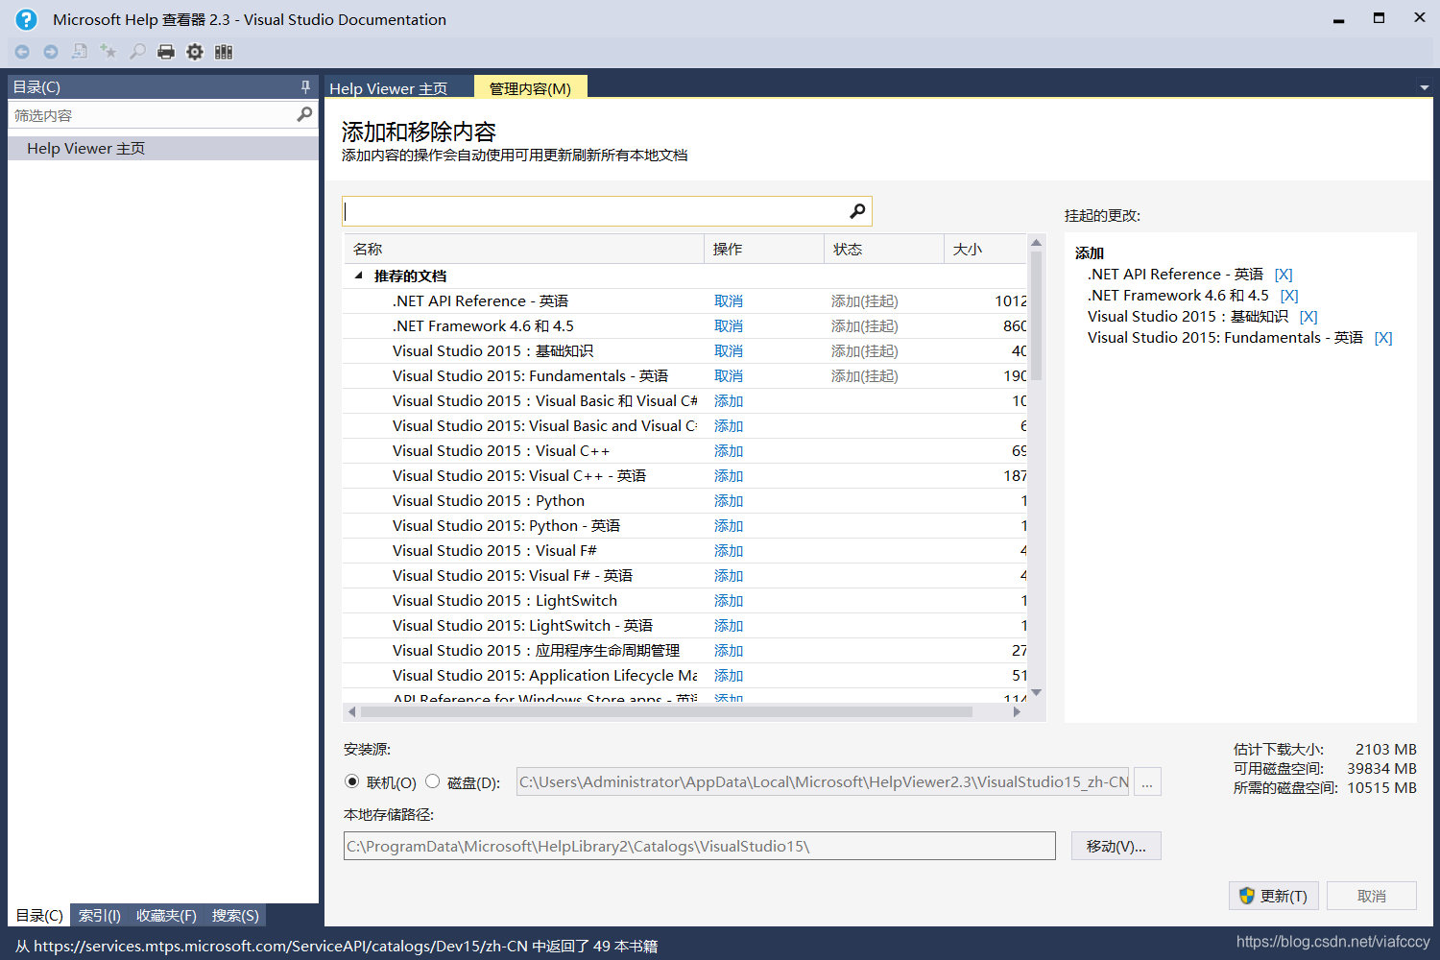Cancel adding Visual Studio 2015: Fundamentals - 英语

729,376
